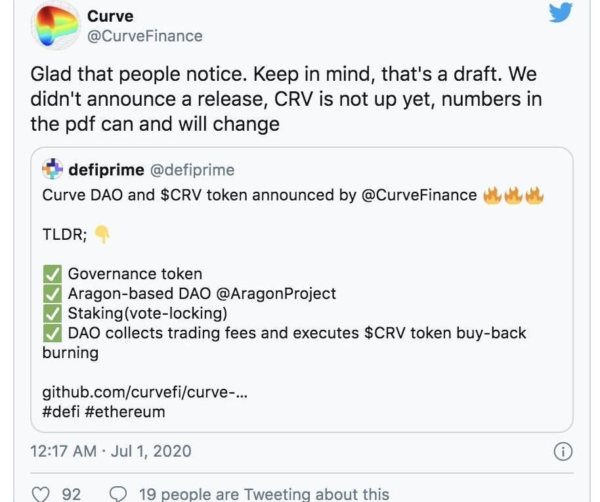Click the pointing-down hand emoji after TLDR
The image size is (600, 502).
click(x=102, y=234)
